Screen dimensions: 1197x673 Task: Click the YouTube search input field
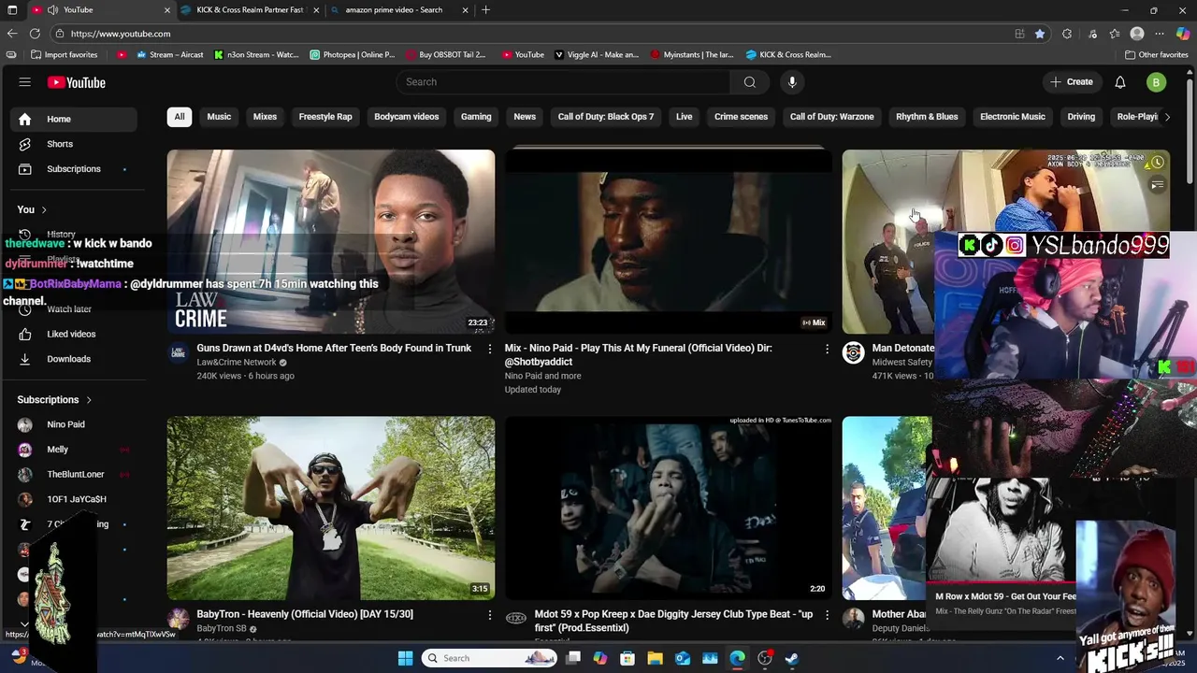[x=563, y=82]
